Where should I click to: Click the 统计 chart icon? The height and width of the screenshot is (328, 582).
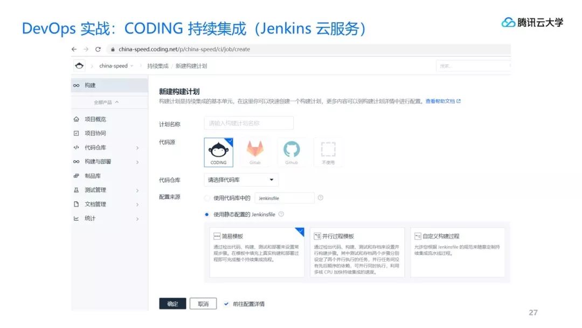coord(76,218)
